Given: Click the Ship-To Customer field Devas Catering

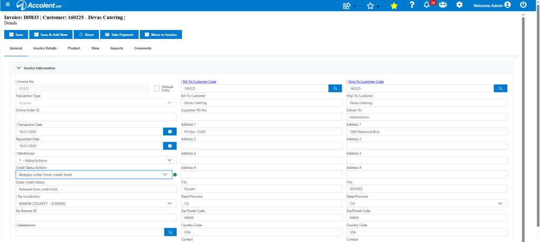Looking at the screenshot, I should (x=427, y=103).
